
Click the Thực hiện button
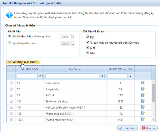pyautogui.click(x=127, y=128)
